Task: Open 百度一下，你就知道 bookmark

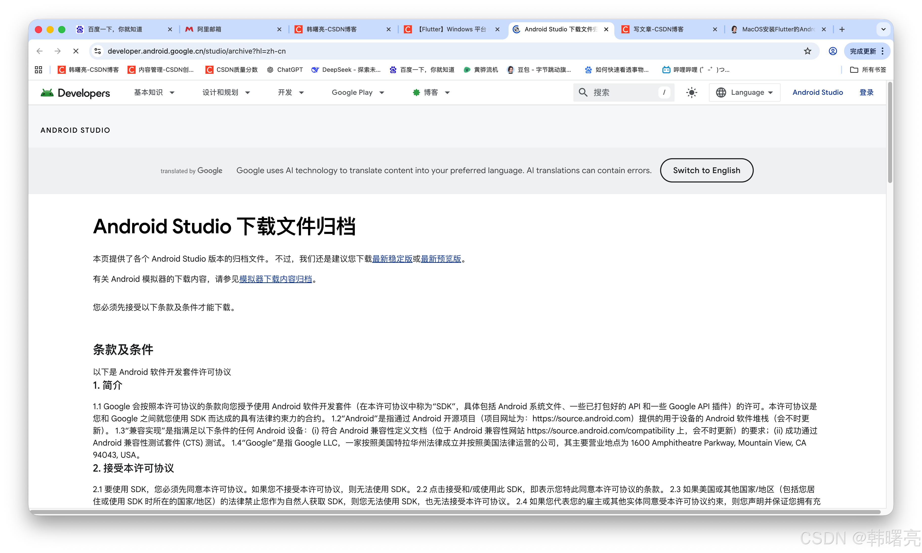Action: [422, 70]
